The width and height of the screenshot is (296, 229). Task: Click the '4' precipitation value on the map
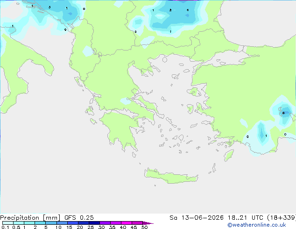pos(188,10)
